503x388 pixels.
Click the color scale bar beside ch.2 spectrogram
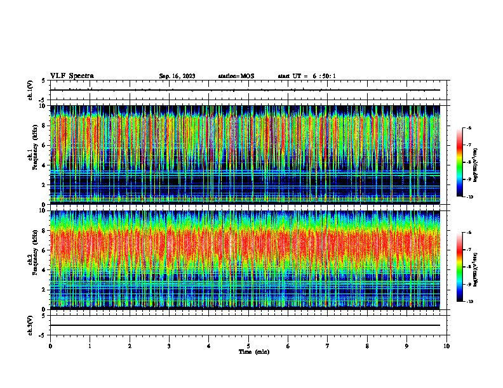(x=460, y=267)
